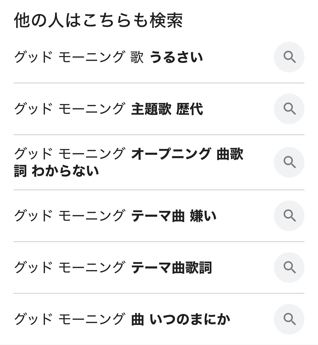Tap search icon for テーマ曲 嫌い suggestion
The image size is (318, 345).
pos(289,216)
